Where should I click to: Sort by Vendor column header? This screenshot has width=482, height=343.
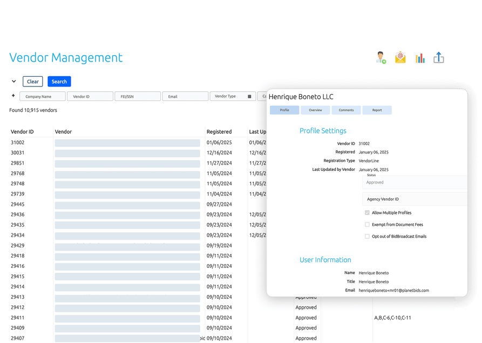[63, 132]
